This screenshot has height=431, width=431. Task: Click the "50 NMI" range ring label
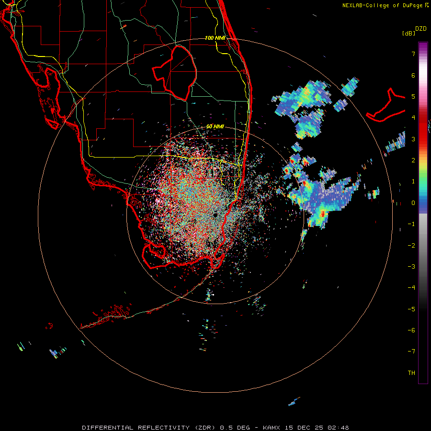click(x=215, y=126)
